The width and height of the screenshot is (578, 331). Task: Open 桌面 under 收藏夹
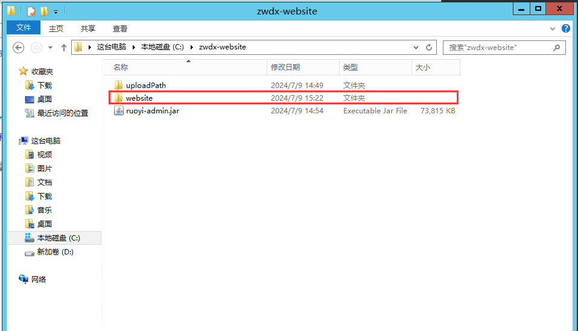tap(45, 99)
